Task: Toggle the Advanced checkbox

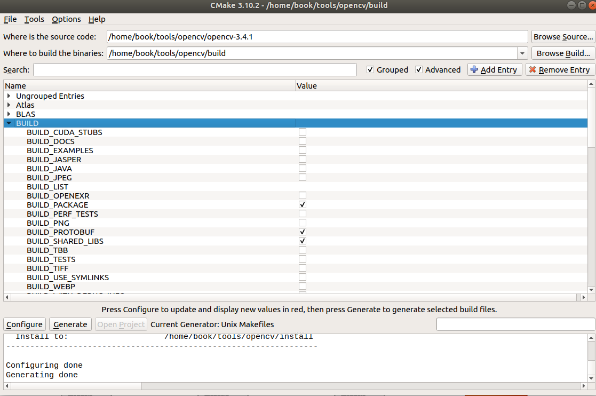Action: coord(419,69)
